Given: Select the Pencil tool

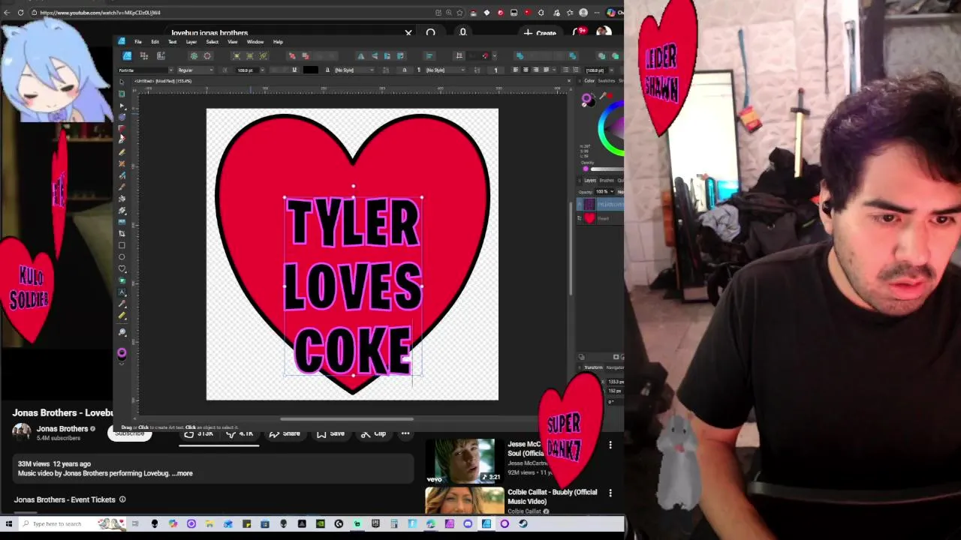Looking at the screenshot, I should [122, 151].
